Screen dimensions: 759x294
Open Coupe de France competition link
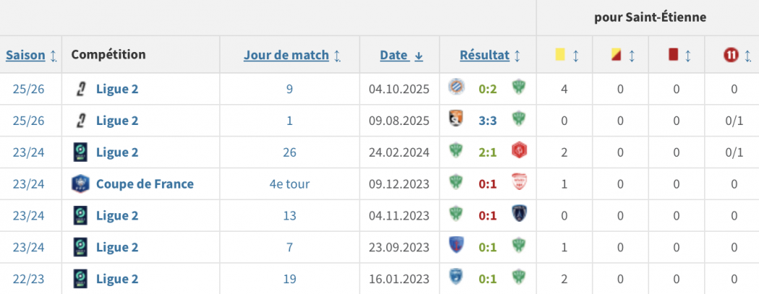pyautogui.click(x=145, y=183)
